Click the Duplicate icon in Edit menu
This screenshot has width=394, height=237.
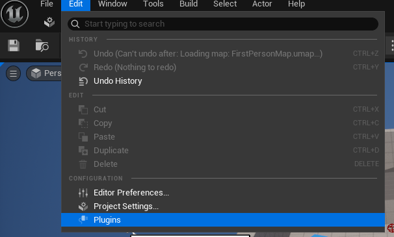click(x=83, y=151)
